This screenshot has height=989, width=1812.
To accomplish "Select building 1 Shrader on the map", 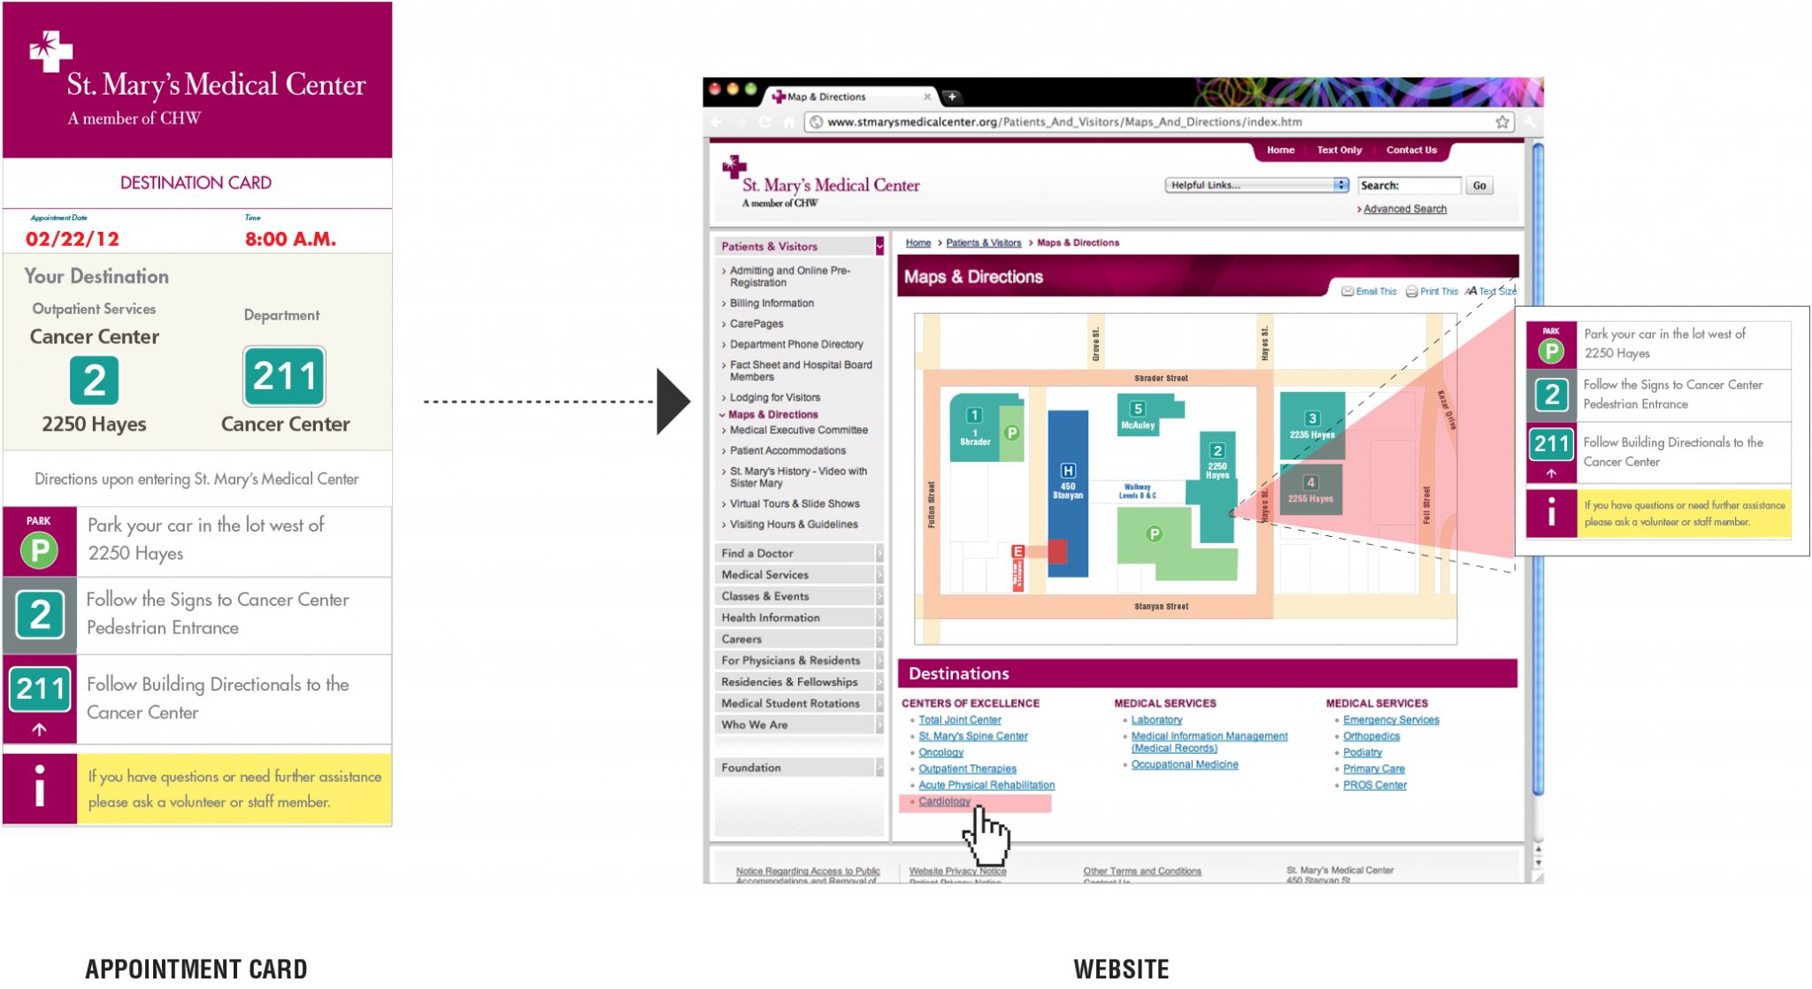I will click(974, 428).
